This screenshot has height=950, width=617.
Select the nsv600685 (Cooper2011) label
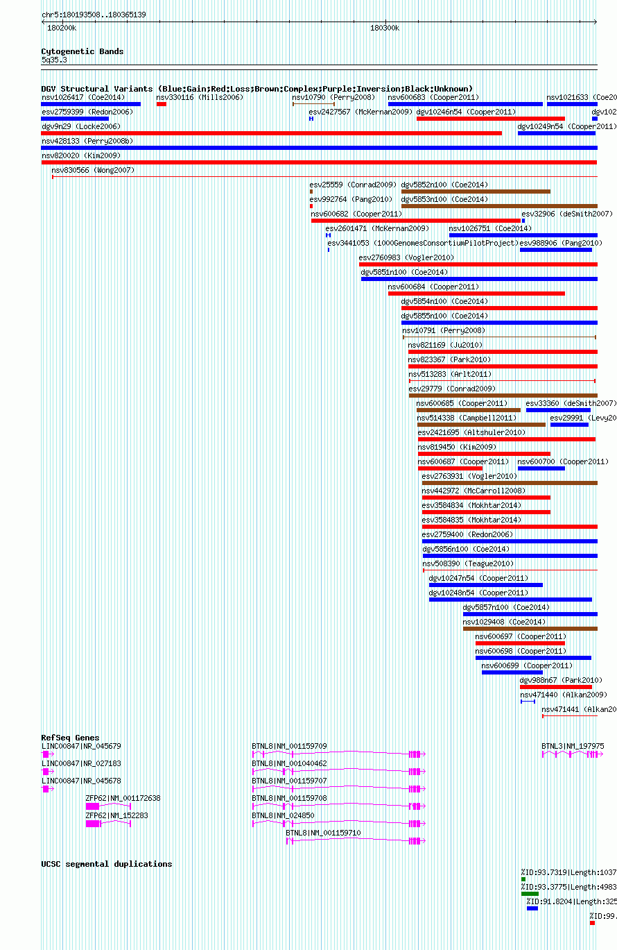(462, 403)
